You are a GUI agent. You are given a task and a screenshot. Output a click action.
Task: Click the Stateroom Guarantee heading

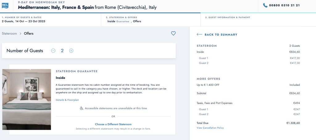pos(77,71)
